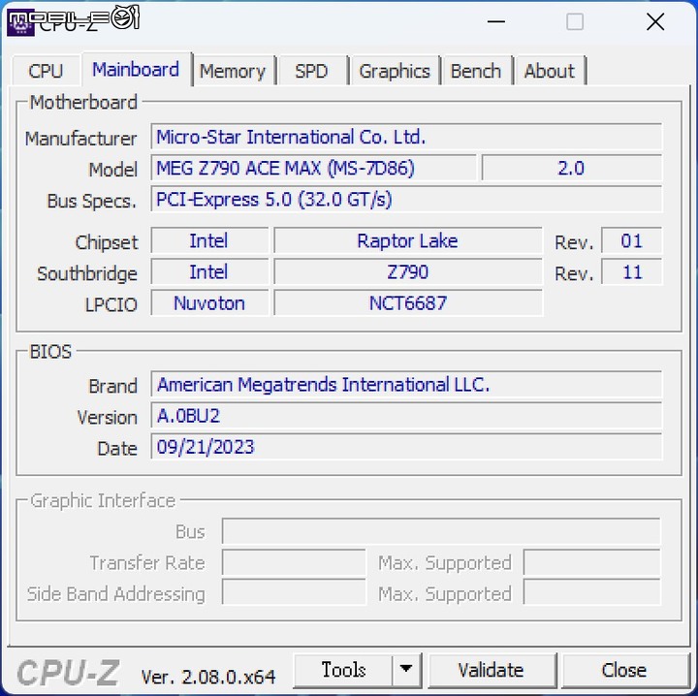Open the SPD tab

[x=311, y=71]
